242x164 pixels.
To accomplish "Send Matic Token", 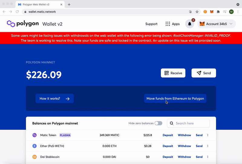I will pyautogui.click(x=199, y=135).
